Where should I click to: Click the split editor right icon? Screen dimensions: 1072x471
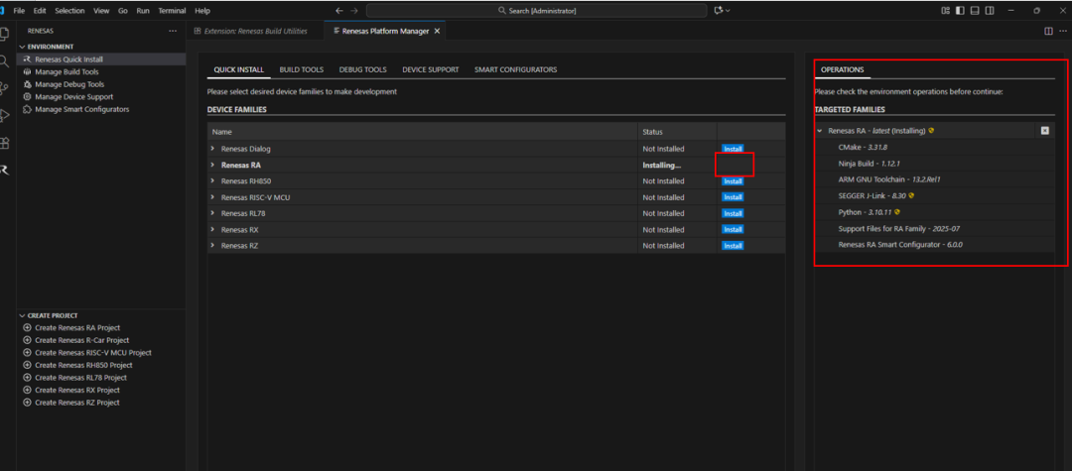[1048, 31]
